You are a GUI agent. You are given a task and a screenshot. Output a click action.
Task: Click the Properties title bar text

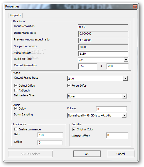[x=12, y=6]
